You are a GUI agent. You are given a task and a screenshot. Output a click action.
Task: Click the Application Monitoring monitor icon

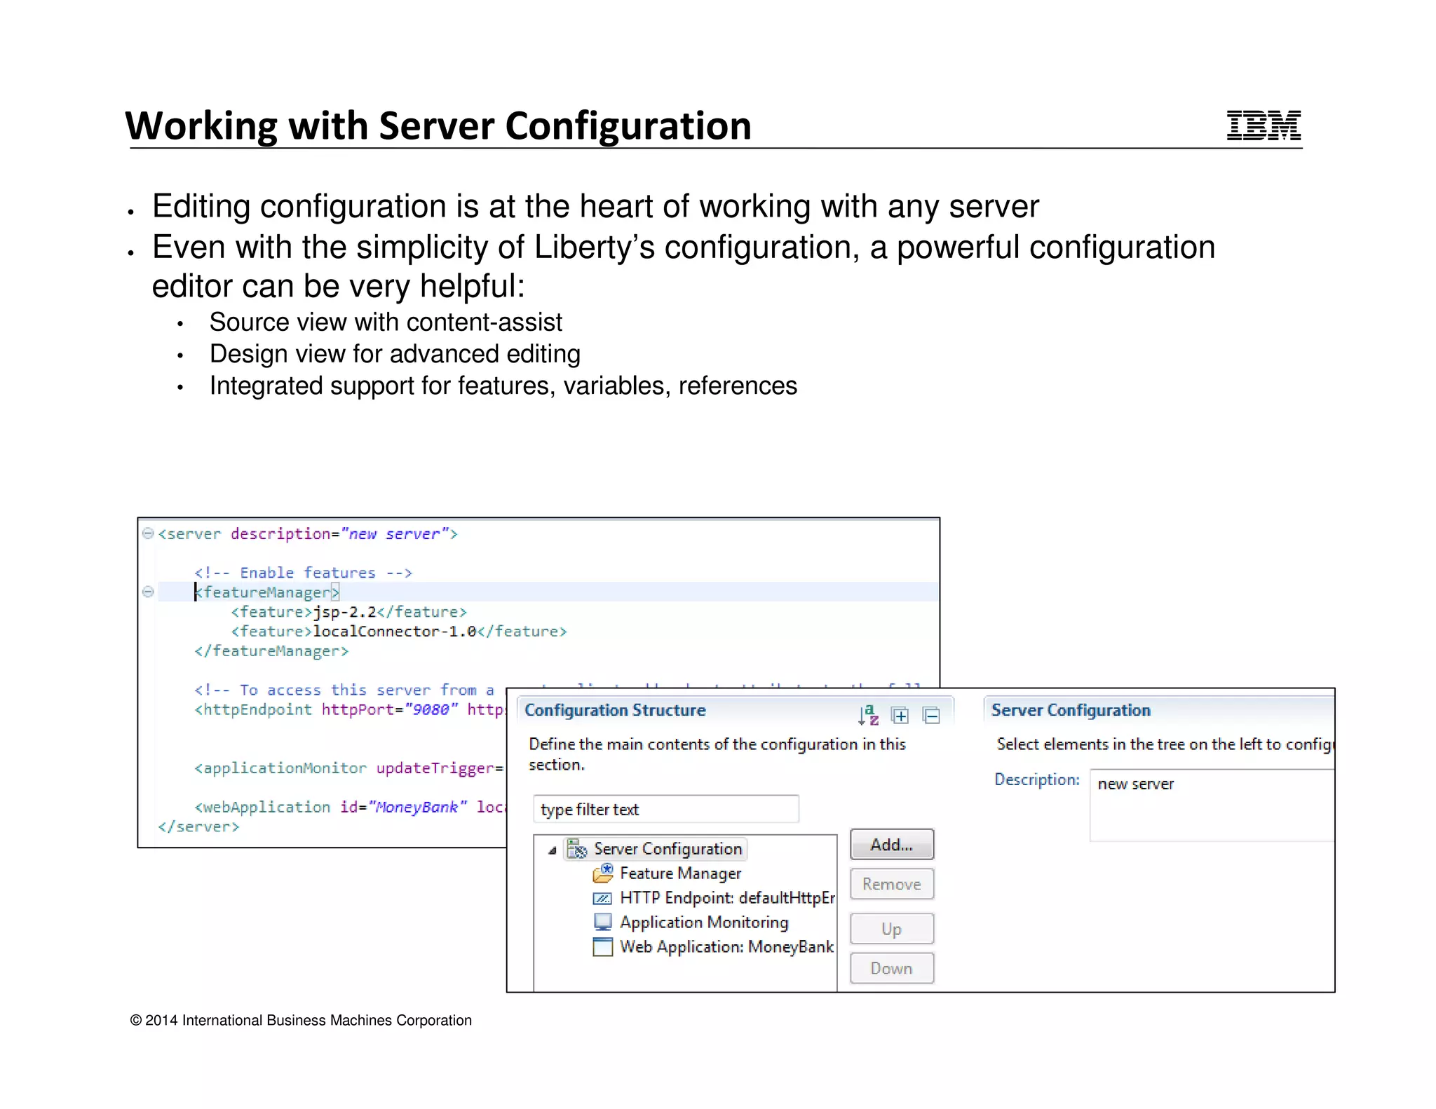click(602, 922)
